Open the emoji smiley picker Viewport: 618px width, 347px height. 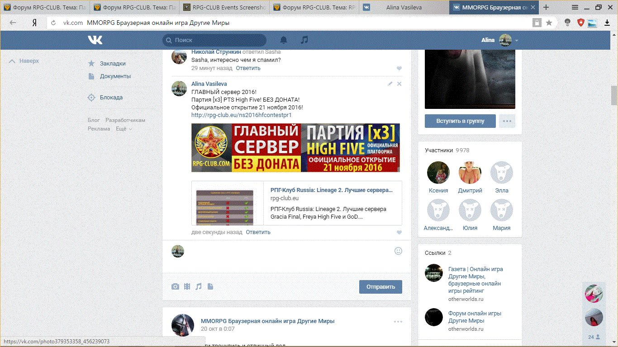click(x=398, y=251)
